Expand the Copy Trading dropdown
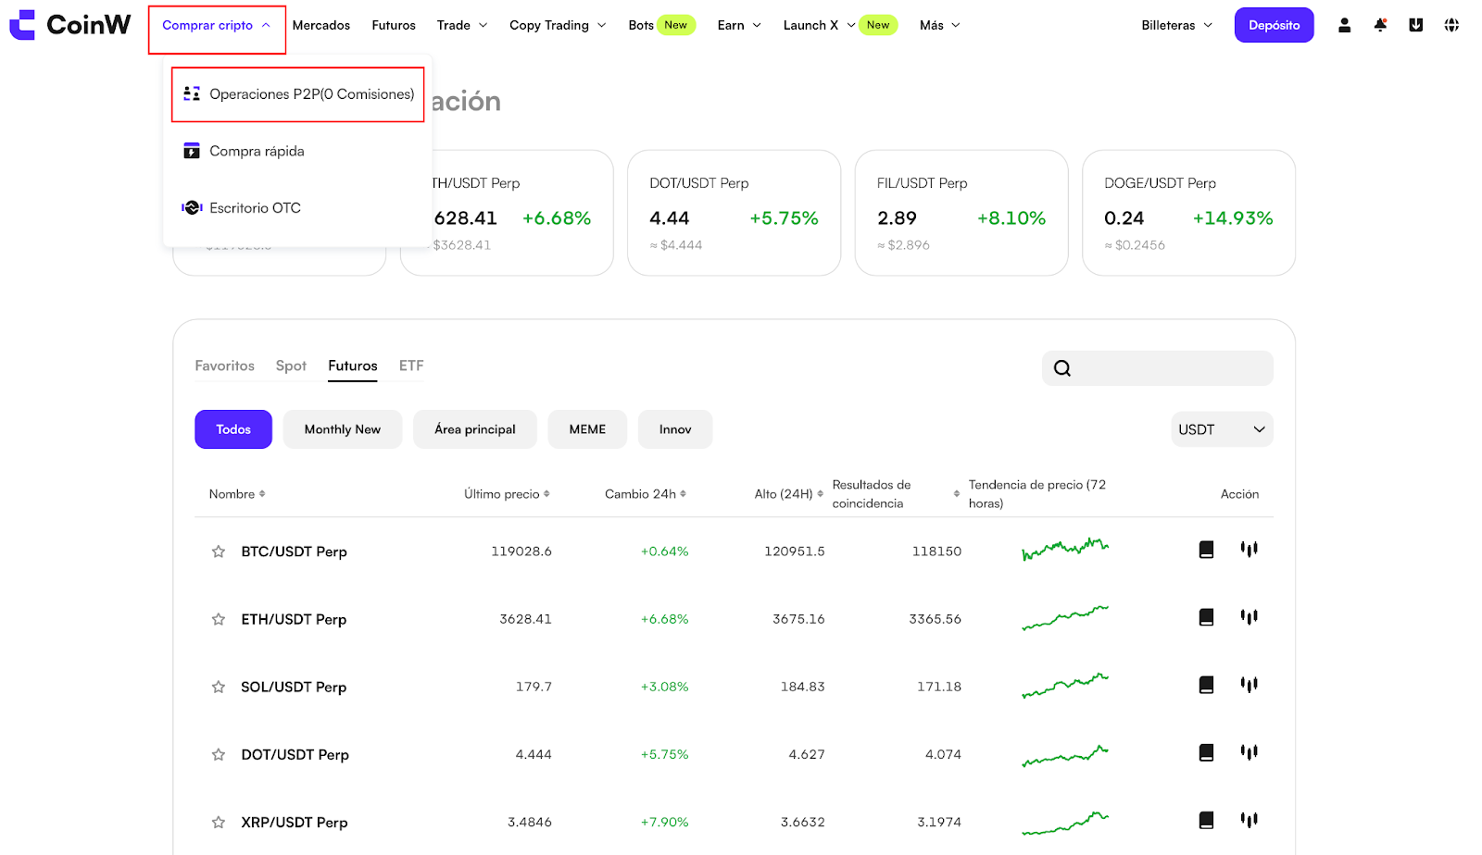This screenshot has height=855, width=1482. pos(558,25)
